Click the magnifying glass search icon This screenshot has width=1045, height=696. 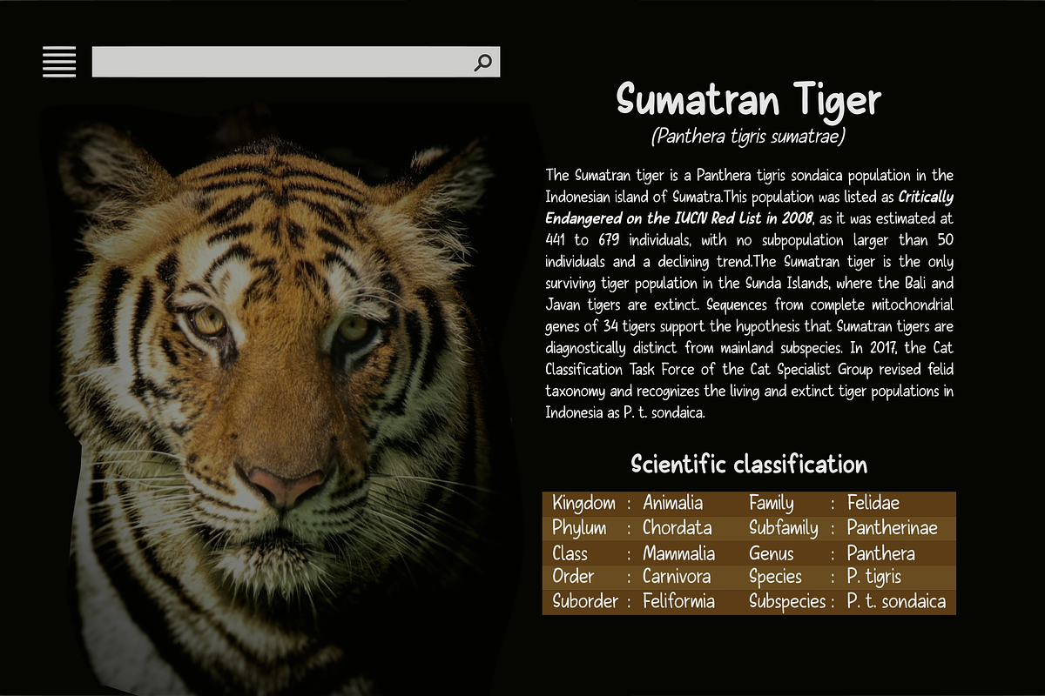pyautogui.click(x=483, y=62)
